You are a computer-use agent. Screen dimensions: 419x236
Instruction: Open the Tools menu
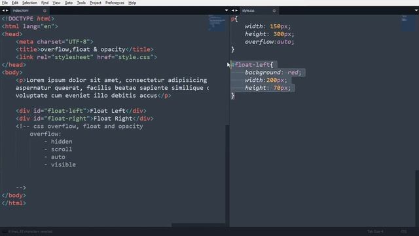click(81, 3)
